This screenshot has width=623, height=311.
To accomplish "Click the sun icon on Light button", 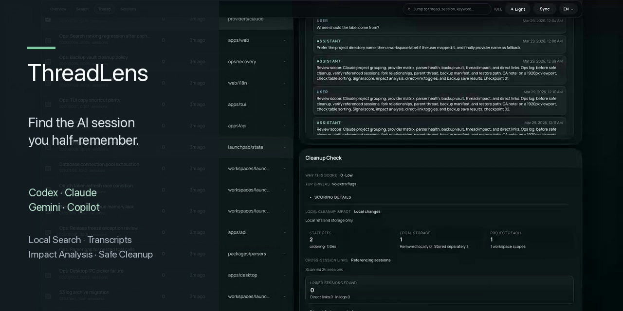I will (512, 9).
